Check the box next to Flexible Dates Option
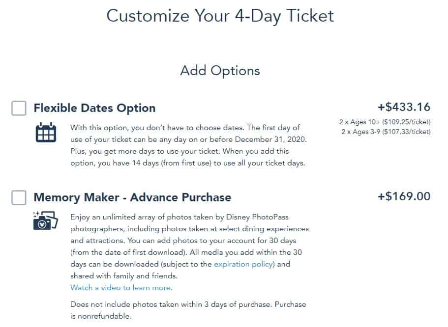Screen dimensions: 448x327 coord(18,108)
